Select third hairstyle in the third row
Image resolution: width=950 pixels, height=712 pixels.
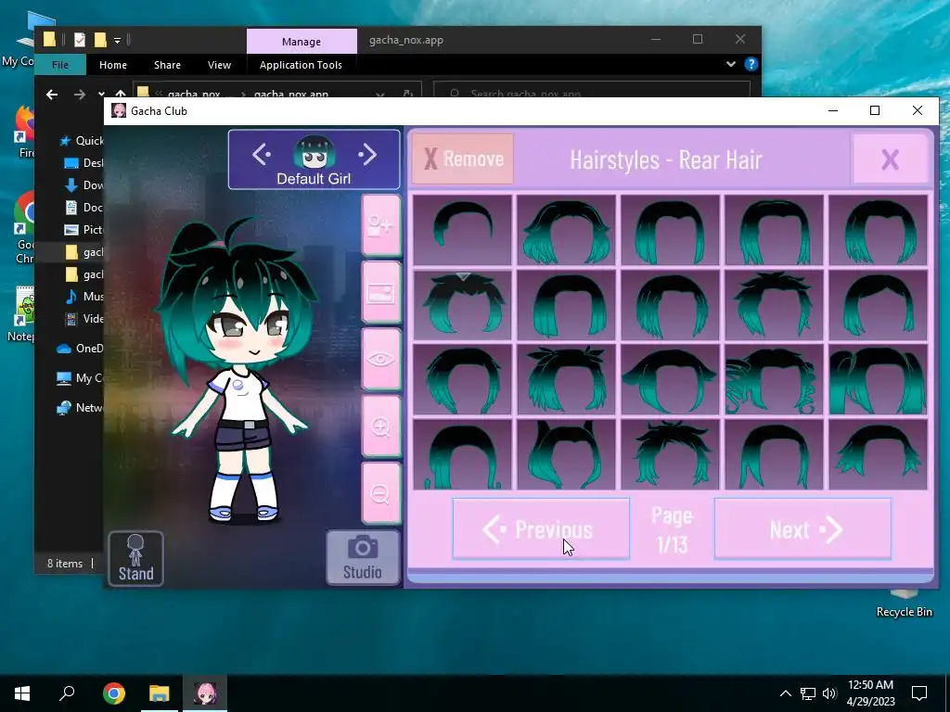click(670, 379)
